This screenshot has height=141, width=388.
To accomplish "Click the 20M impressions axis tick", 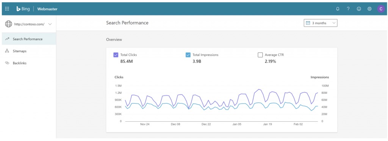I will click(x=325, y=114).
